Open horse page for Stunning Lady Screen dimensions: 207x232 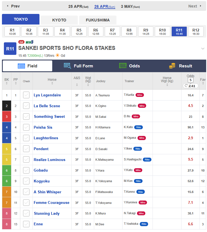click(x=47, y=213)
